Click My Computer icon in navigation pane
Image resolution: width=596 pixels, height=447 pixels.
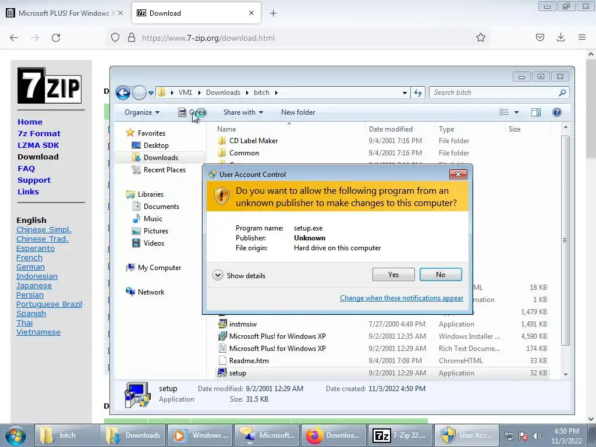tap(130, 267)
